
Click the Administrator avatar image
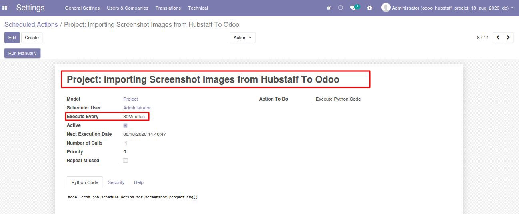point(386,8)
